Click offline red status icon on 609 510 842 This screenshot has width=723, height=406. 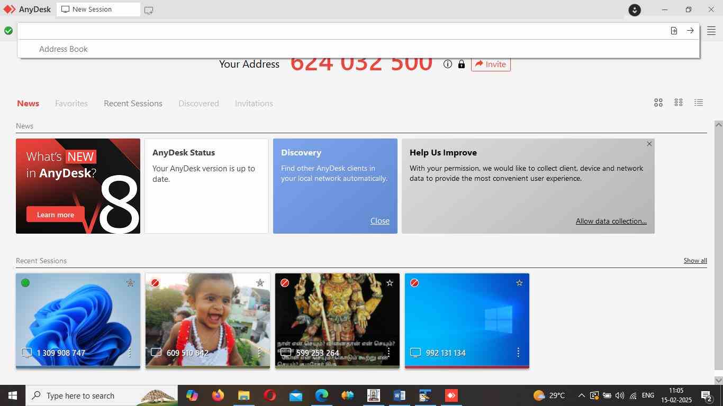tap(155, 283)
